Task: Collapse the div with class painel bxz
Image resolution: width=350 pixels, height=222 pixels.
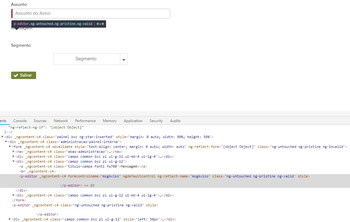Action: pos(2,137)
